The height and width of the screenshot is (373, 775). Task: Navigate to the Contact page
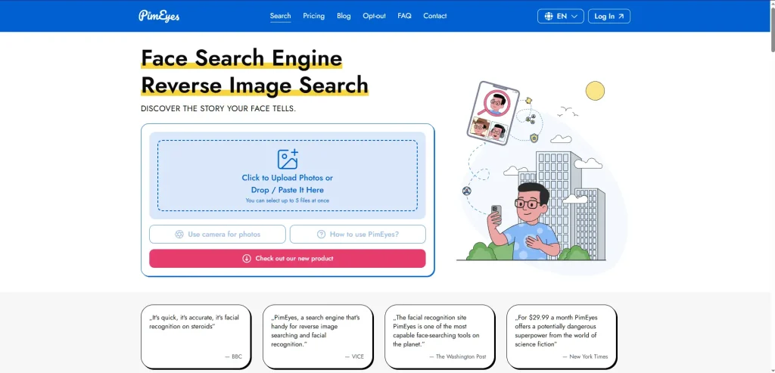pos(434,16)
